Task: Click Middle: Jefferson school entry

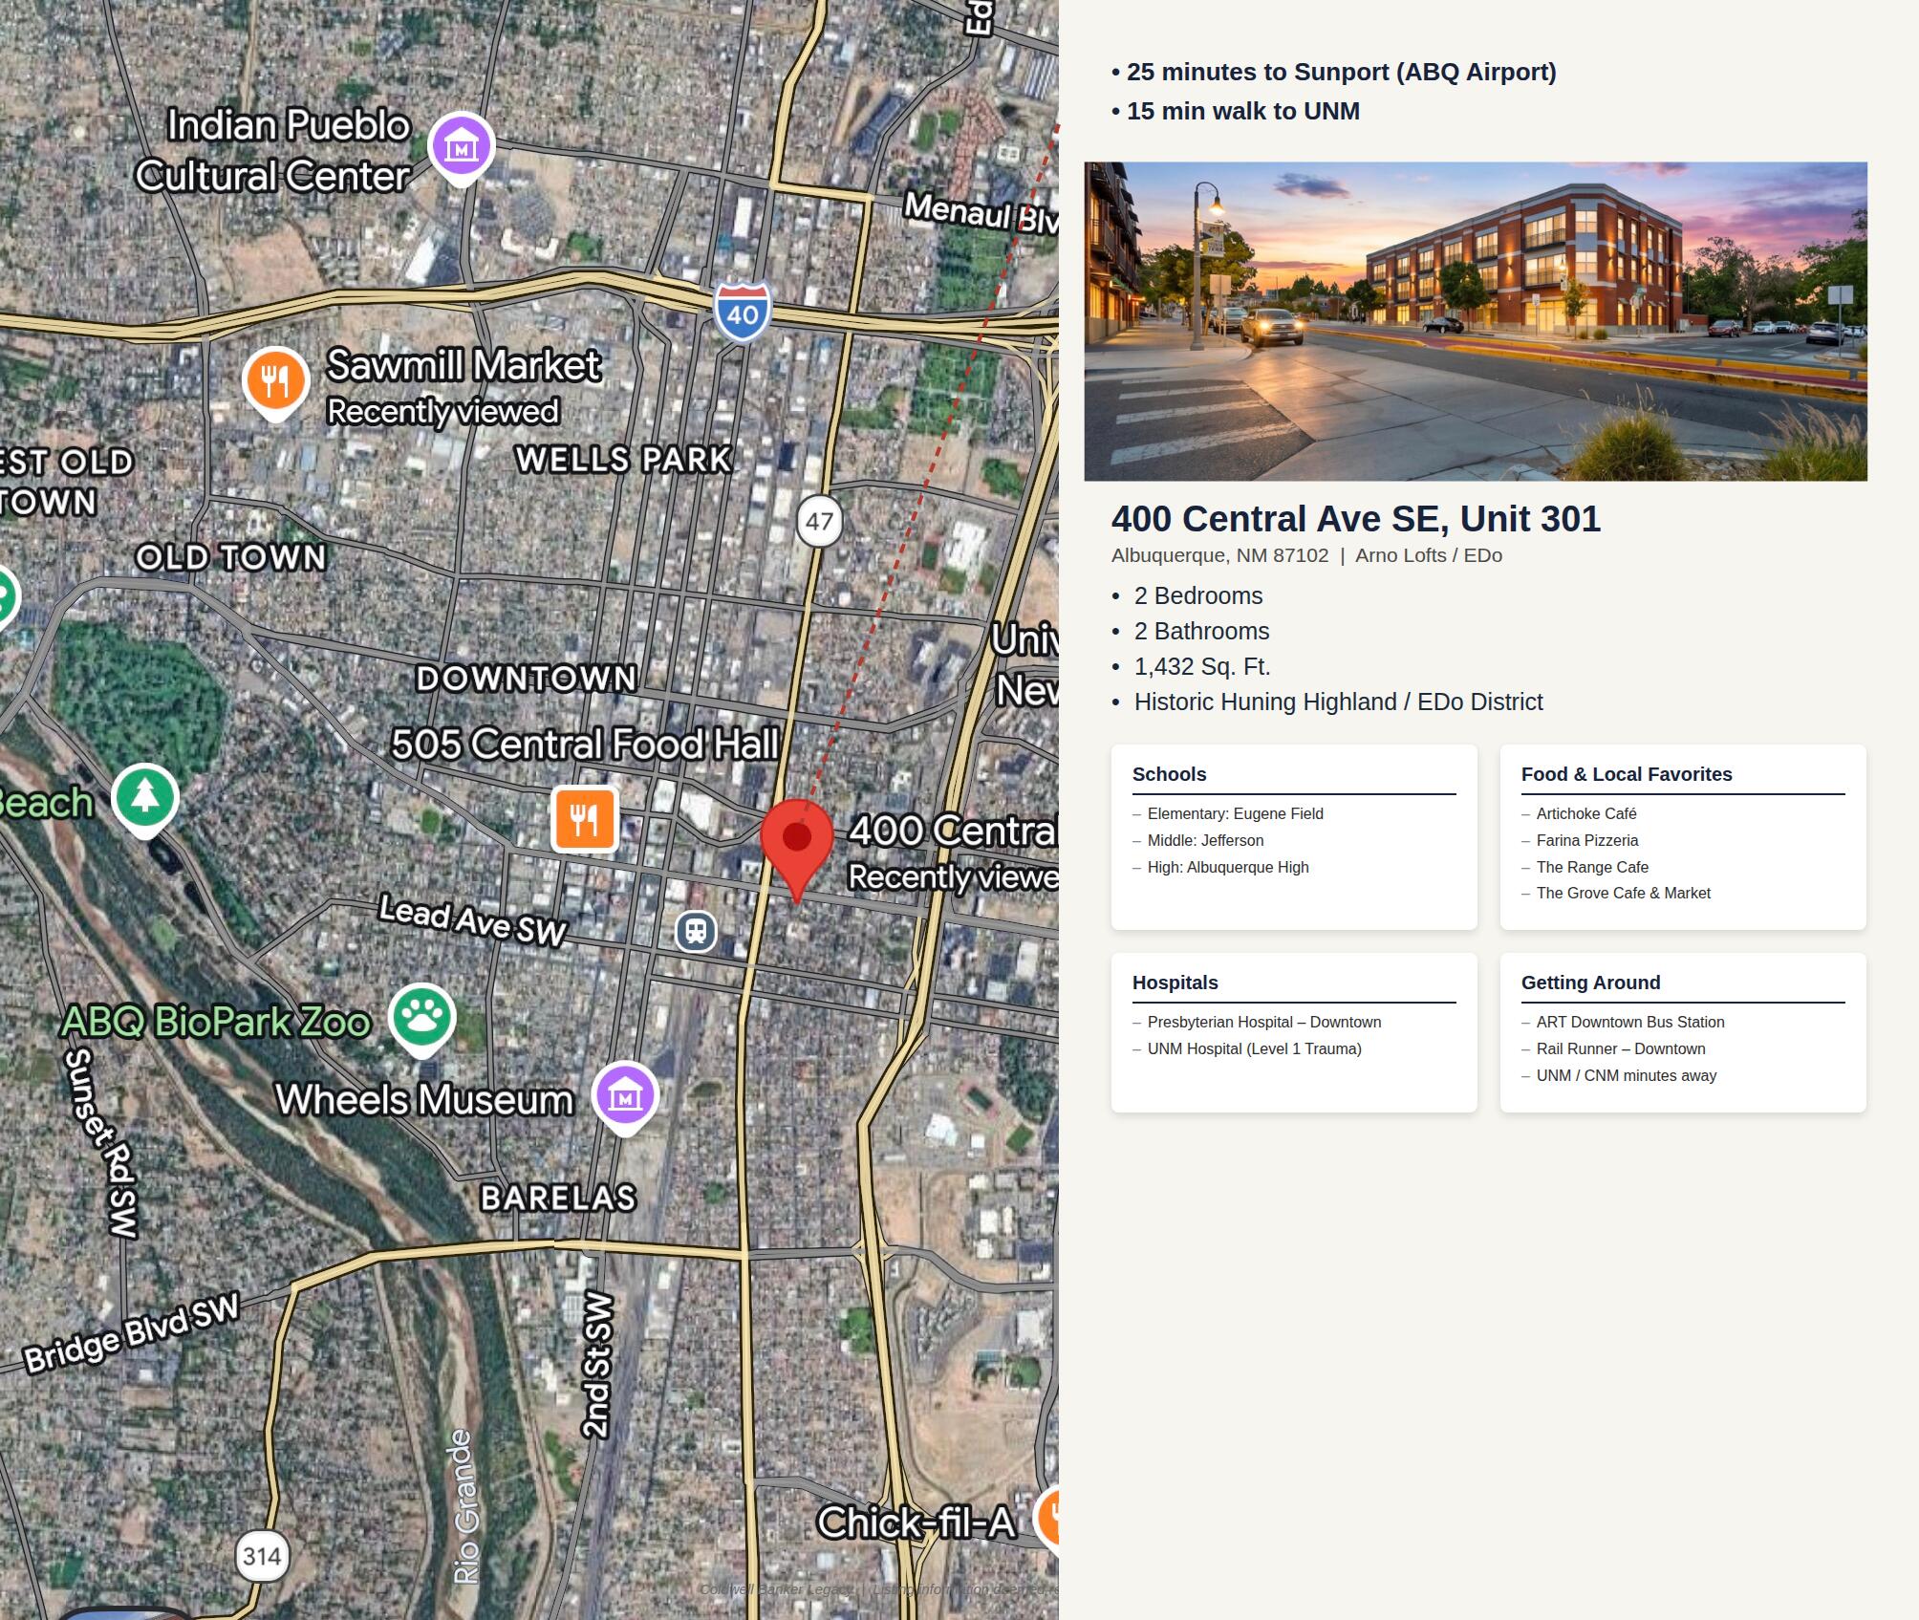Action: [1205, 840]
